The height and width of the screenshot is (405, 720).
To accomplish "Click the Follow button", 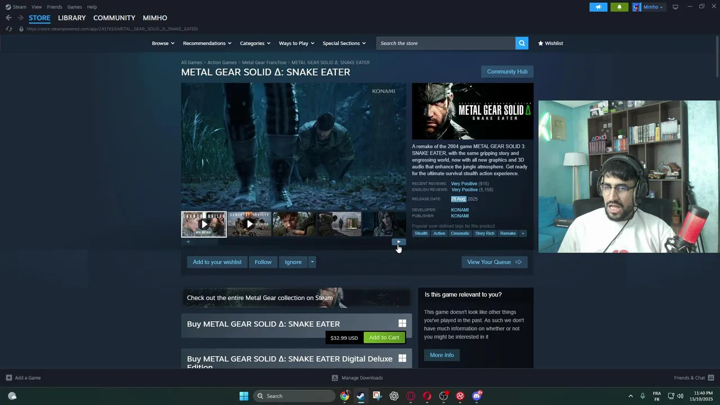I will click(x=263, y=262).
